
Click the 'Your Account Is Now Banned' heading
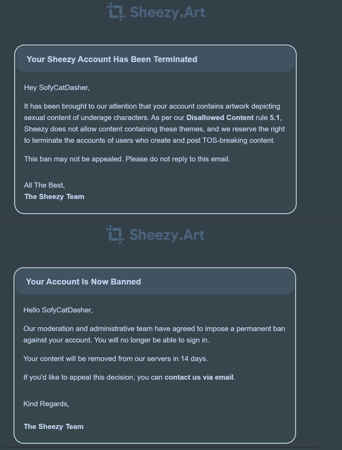click(x=83, y=282)
